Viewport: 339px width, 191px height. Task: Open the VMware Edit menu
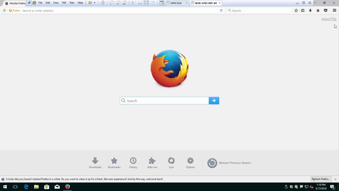click(48, 3)
